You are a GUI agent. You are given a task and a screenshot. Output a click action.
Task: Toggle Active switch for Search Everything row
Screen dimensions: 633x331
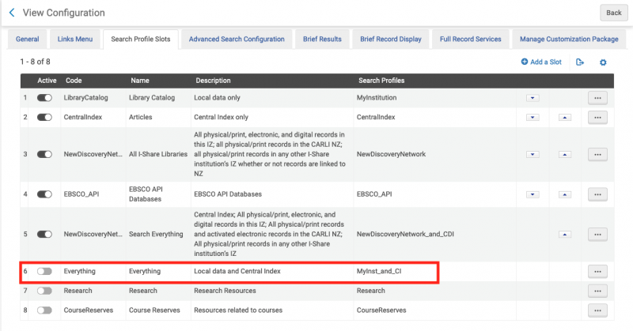[44, 234]
